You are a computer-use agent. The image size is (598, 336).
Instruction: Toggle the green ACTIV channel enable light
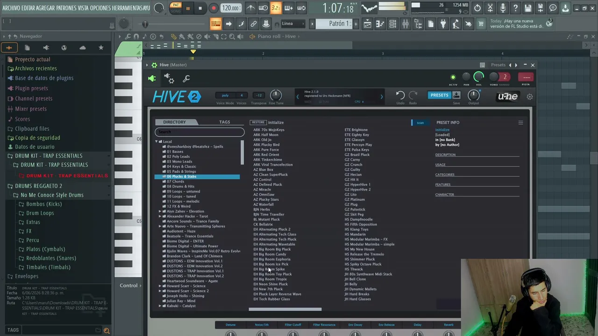click(453, 77)
